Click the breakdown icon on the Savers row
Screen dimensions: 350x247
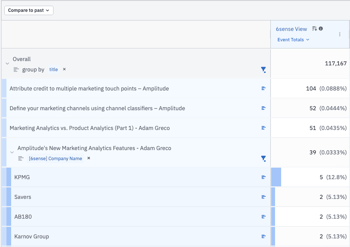click(x=264, y=197)
